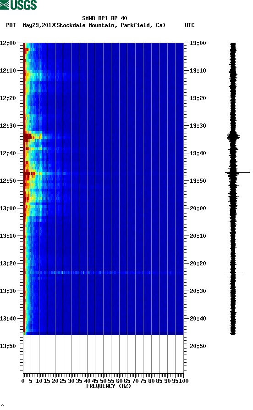Click the 13:00 PDT time label
This screenshot has height=410, width=253.
point(8,208)
